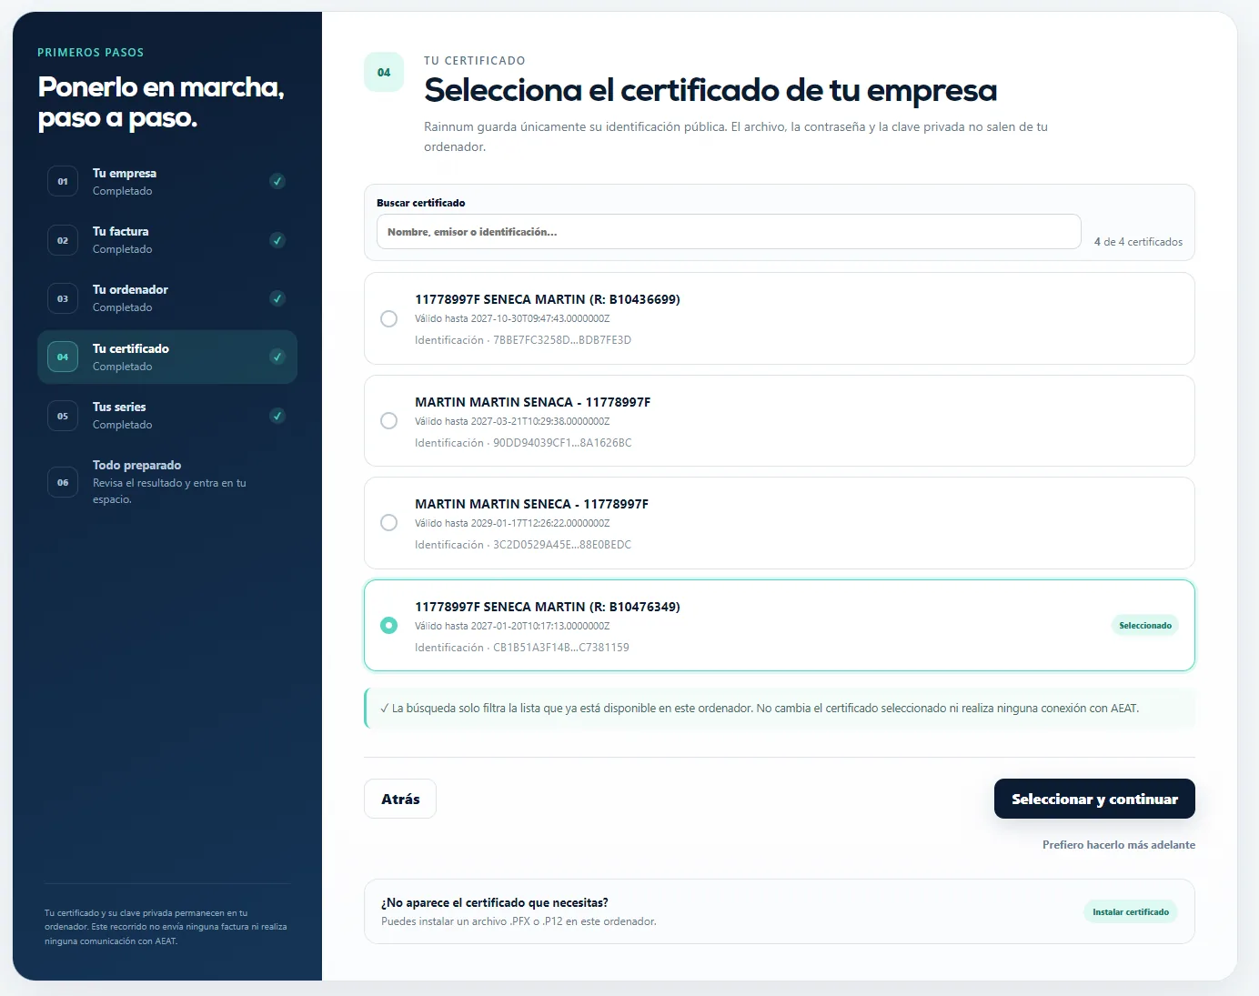Screen dimensions: 1259x996
Task: Go to the Todo preparado step
Action: 167,482
